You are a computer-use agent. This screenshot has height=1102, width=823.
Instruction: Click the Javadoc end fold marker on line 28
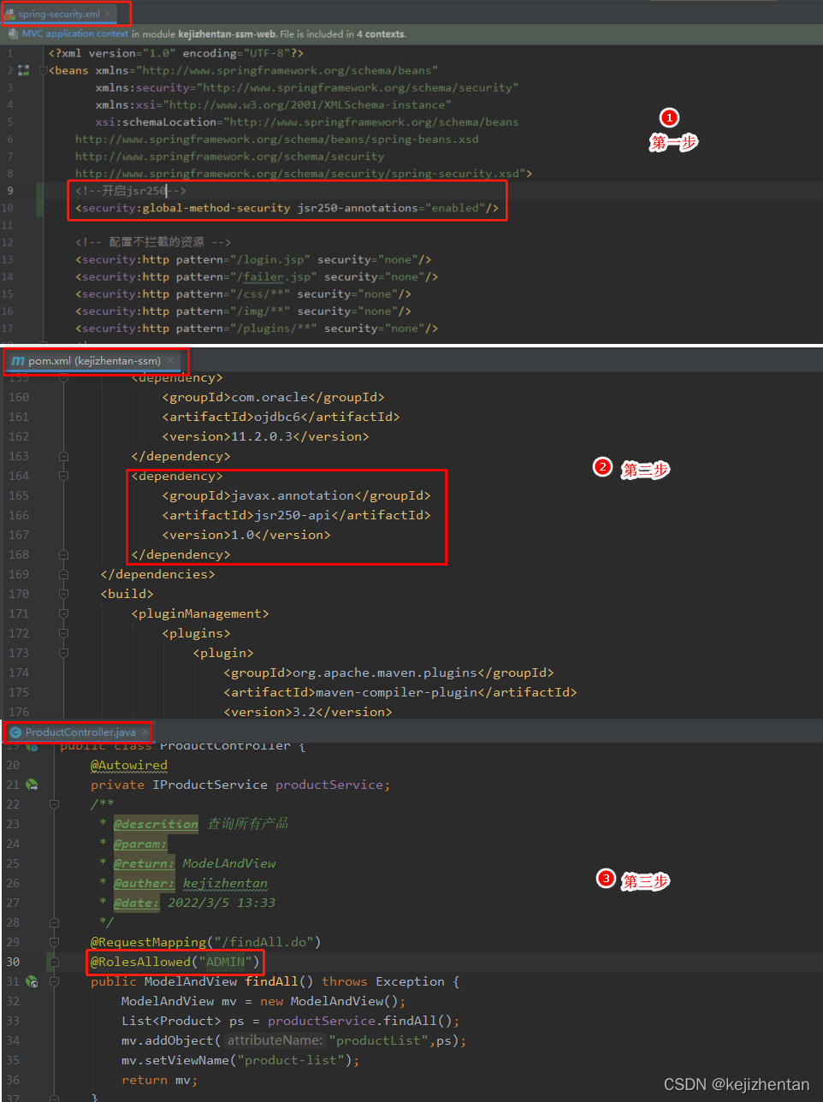[x=54, y=922]
